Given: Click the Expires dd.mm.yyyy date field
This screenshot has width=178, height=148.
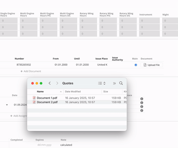Looking at the screenshot, I should point(44,145).
